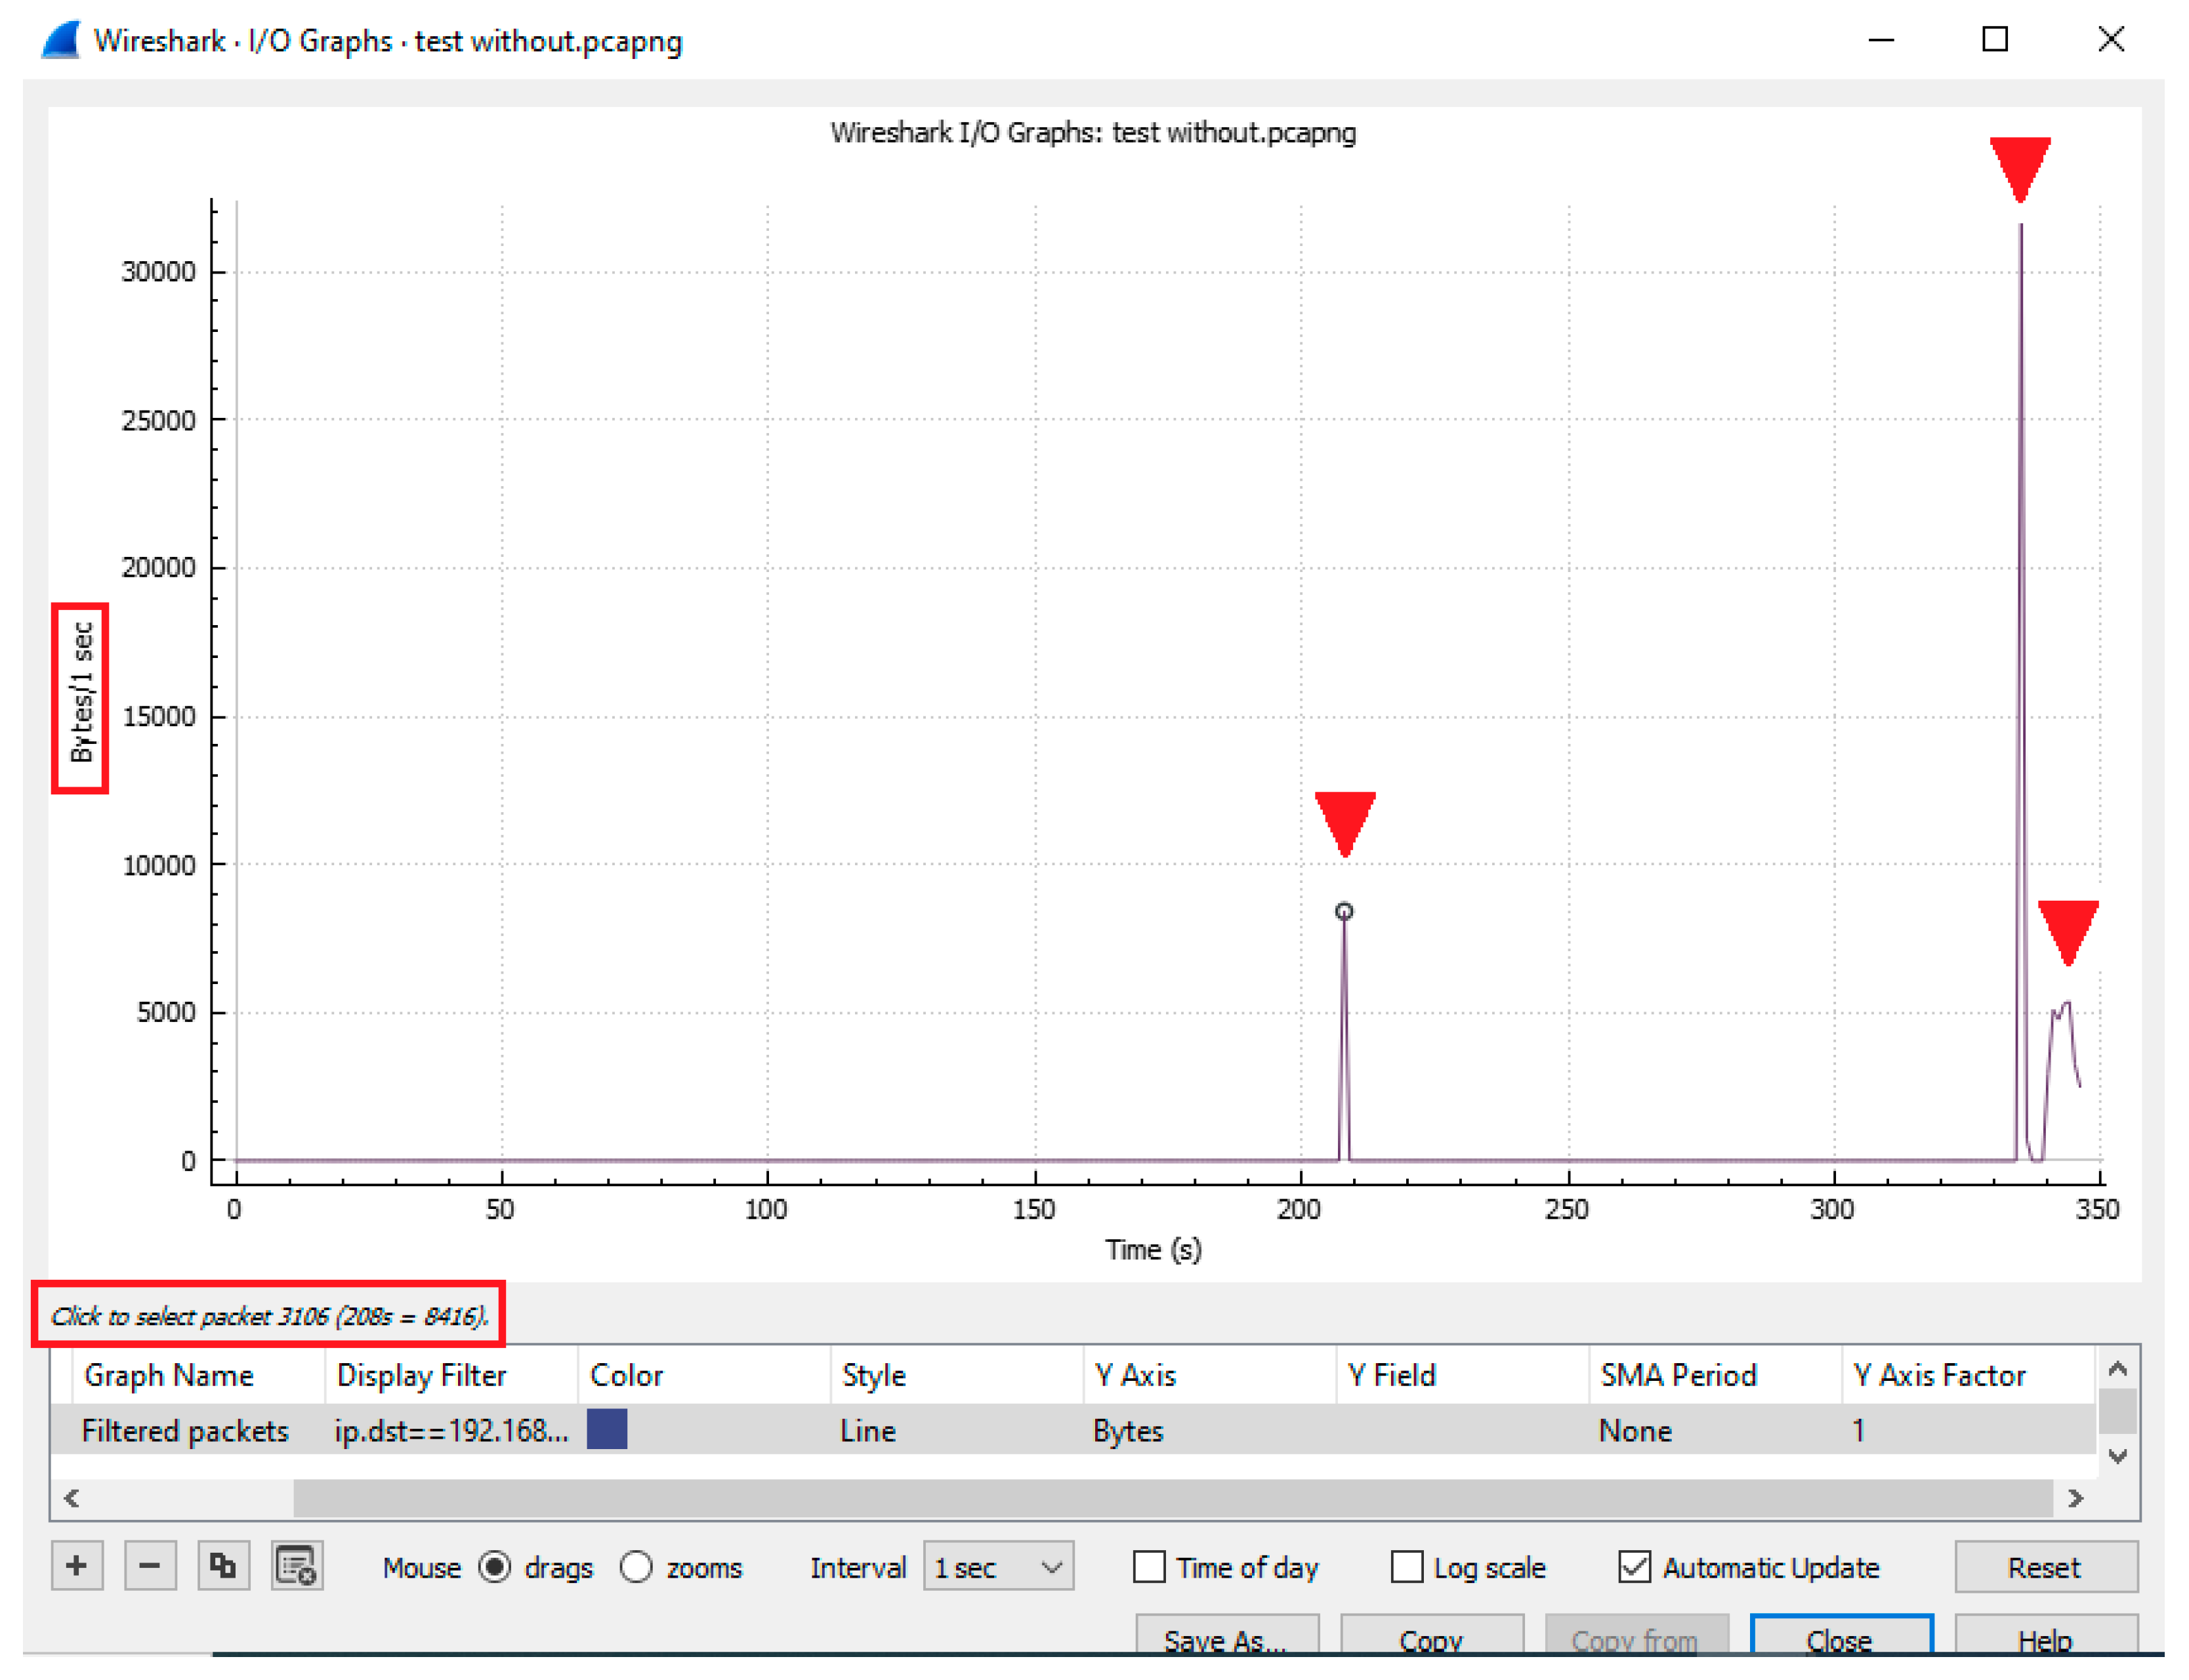Screen dimensions: 2189x1680
Task: Click the Wireshark shark fin icon
Action: (x=61, y=40)
